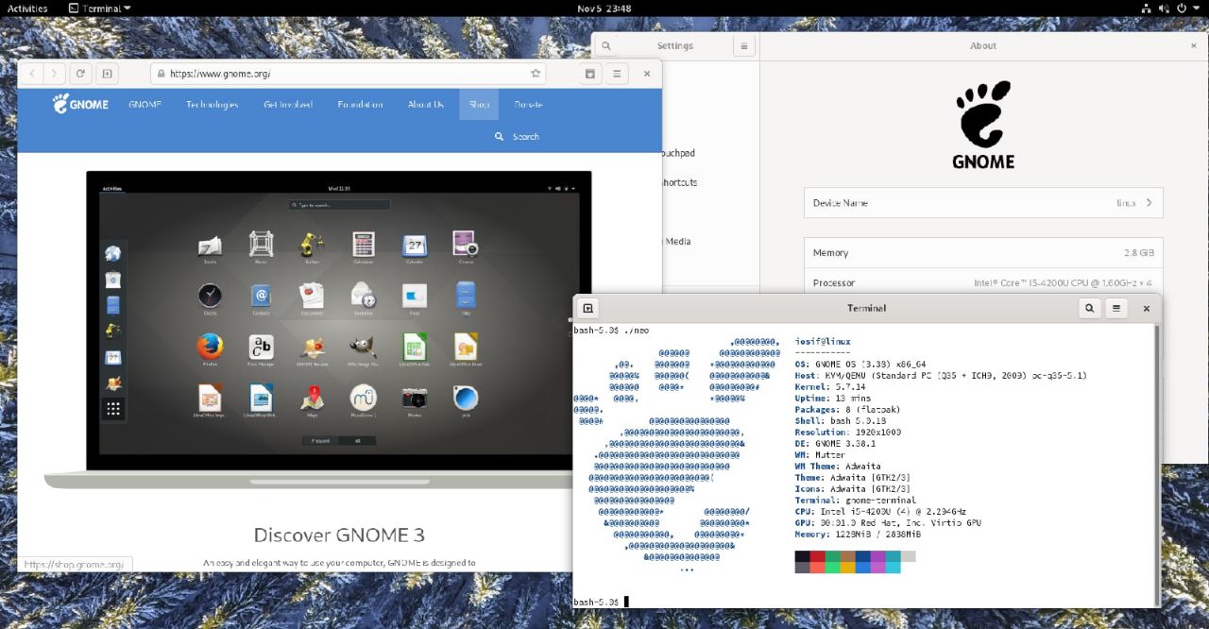Click the terminal window scrollbar
Screen dimensions: 1209x629
[1157, 466]
